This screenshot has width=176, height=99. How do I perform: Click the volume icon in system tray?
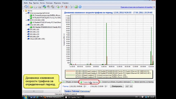pos(148,97)
